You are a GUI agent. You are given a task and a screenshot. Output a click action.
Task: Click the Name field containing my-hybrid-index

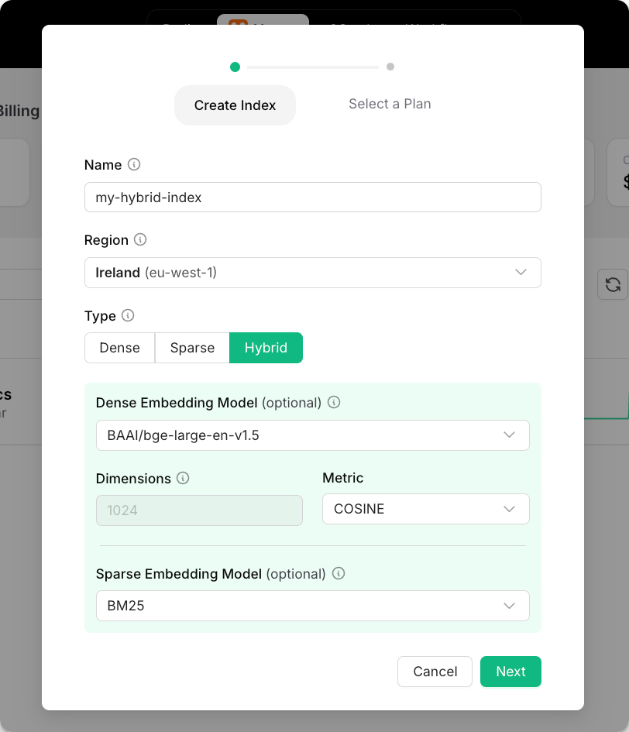[312, 198]
